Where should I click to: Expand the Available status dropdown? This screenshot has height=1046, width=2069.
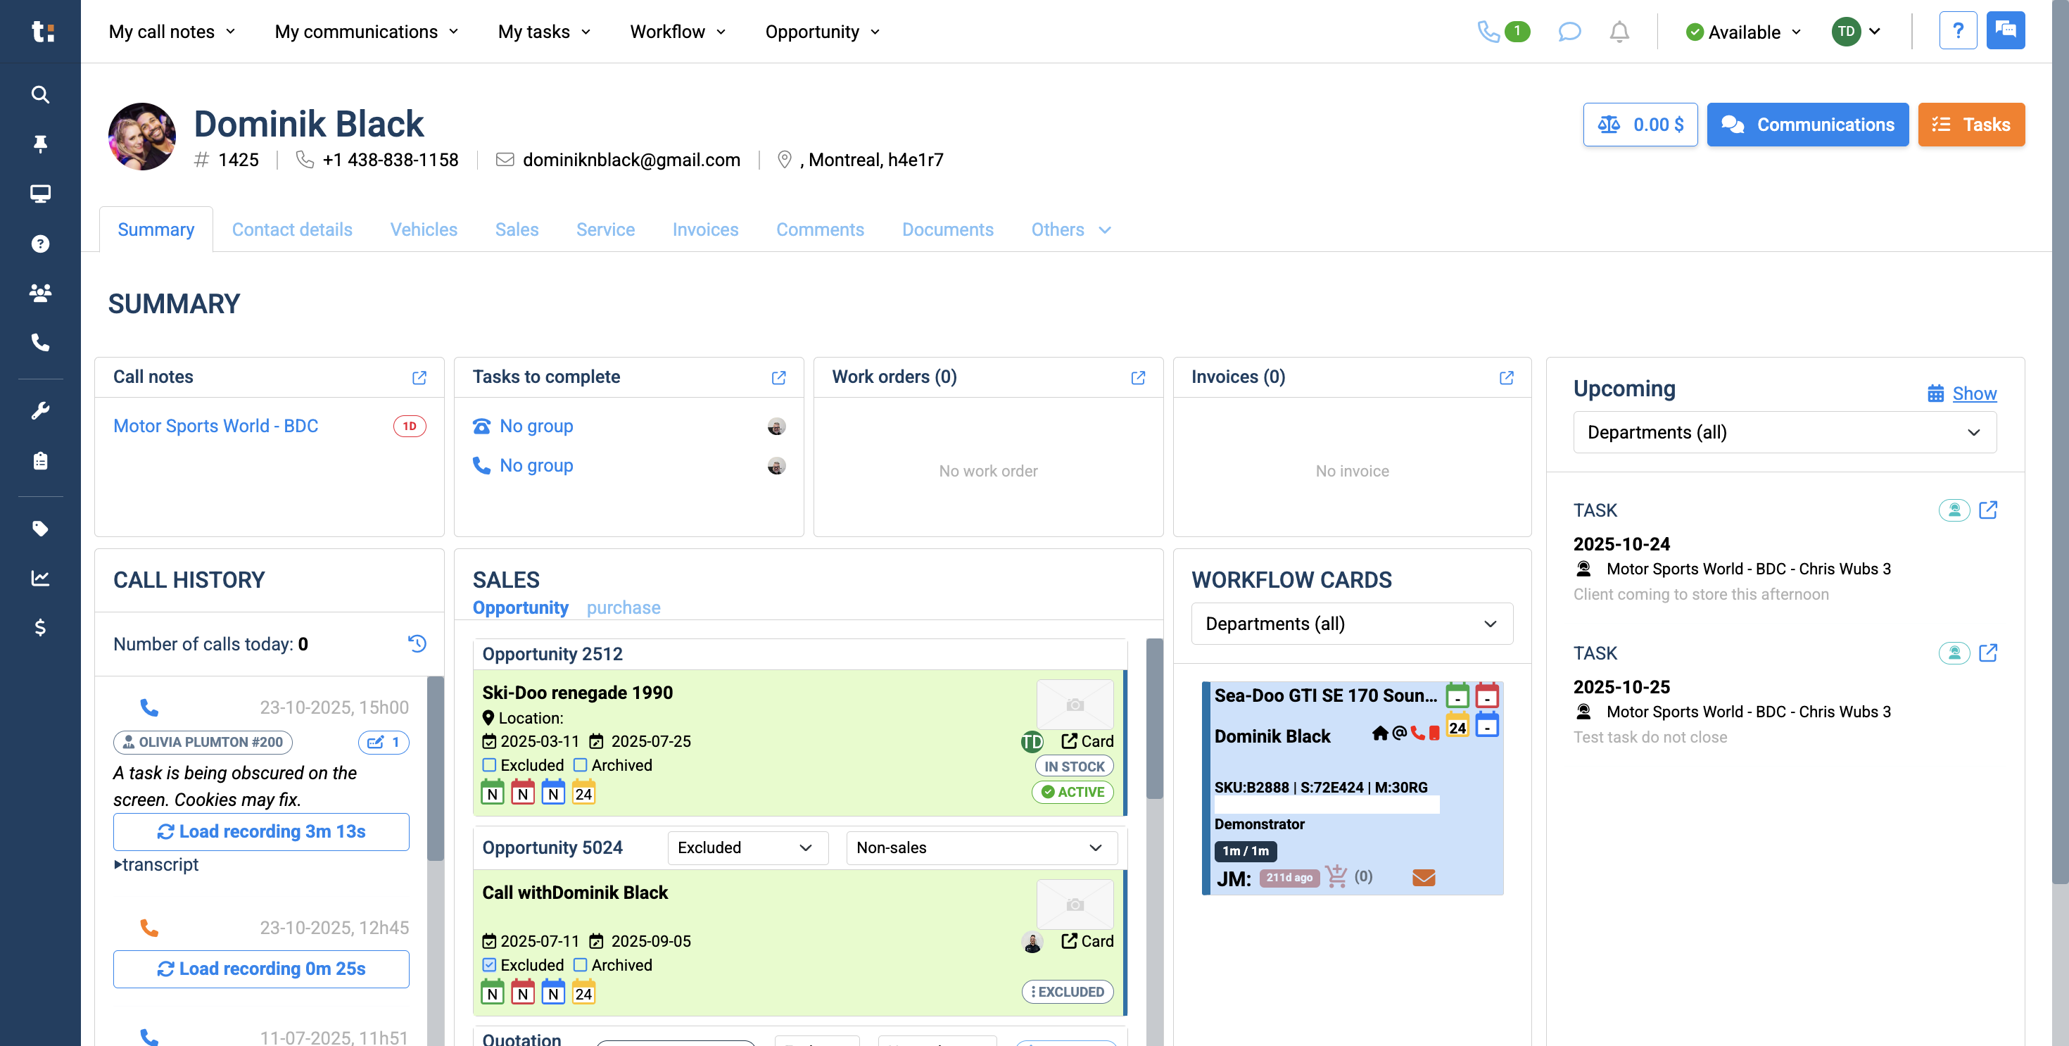1744,32
